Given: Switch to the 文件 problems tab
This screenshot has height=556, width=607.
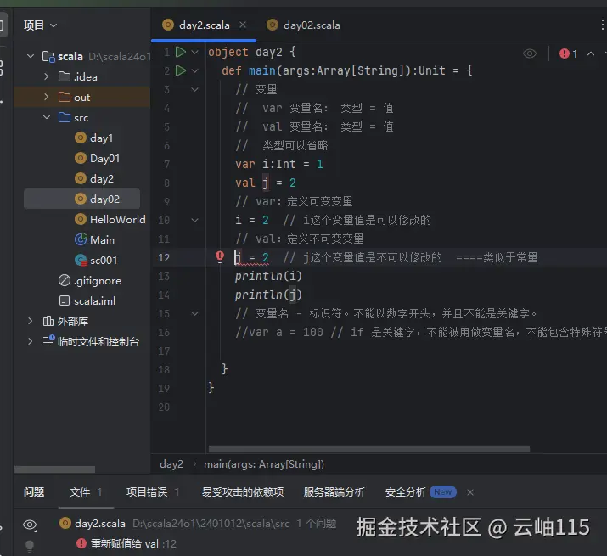Looking at the screenshot, I should [85, 492].
